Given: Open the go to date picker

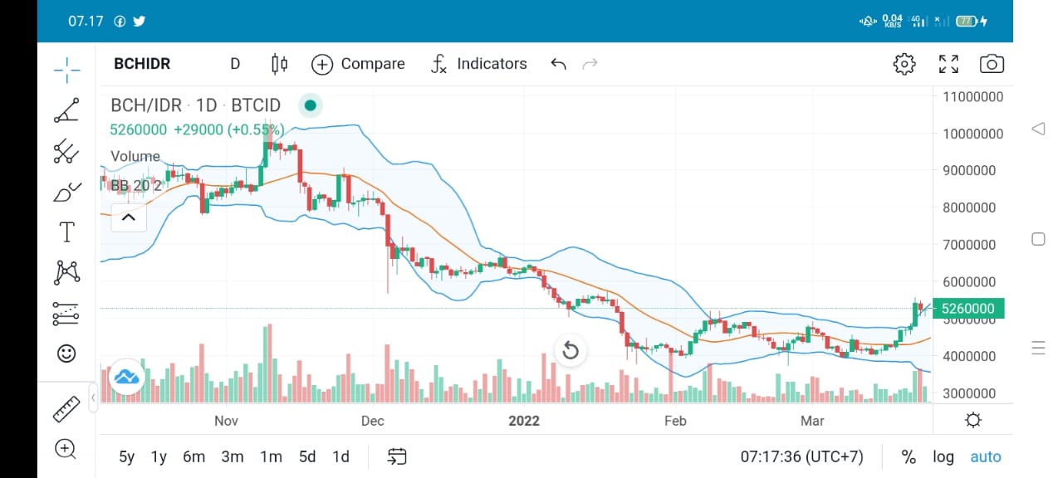Looking at the screenshot, I should pos(397,456).
